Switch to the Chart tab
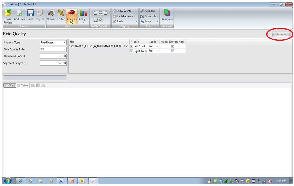The height and width of the screenshot is (186, 294). coord(10,85)
